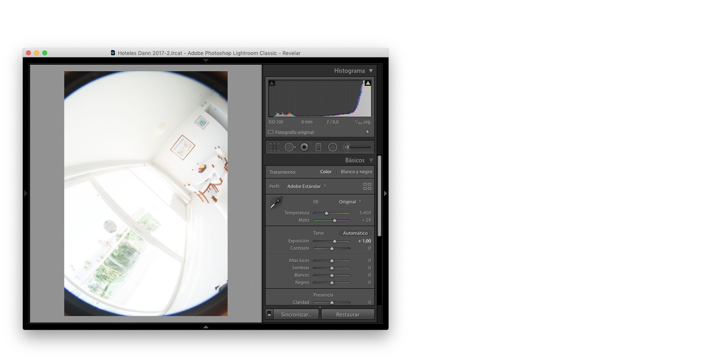The height and width of the screenshot is (360, 704).
Task: Select the Crop Overlay tool
Action: (274, 147)
